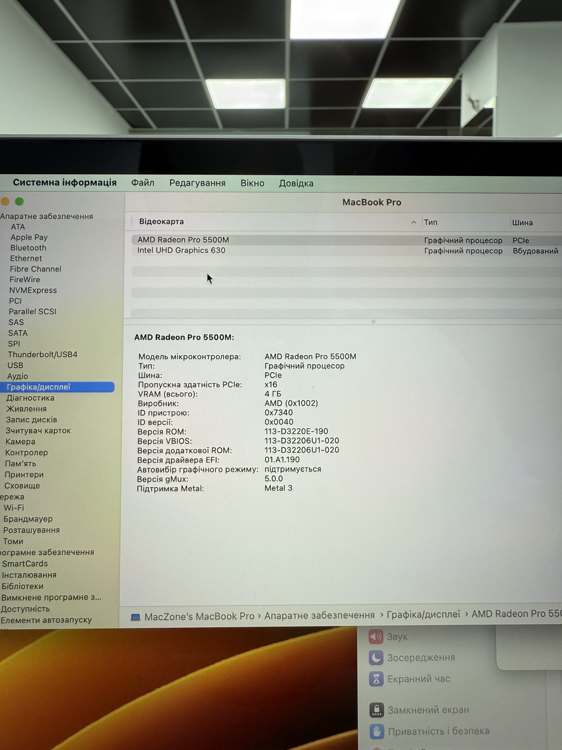Select Томи in the sidebar
562x750 pixels.
tap(13, 541)
